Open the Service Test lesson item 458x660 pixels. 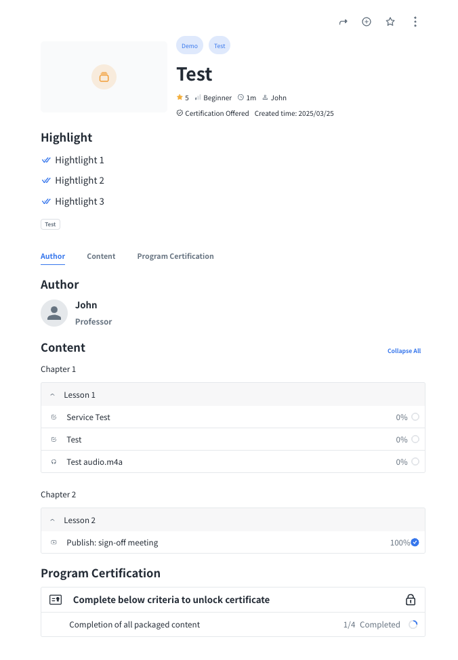pyautogui.click(x=88, y=417)
